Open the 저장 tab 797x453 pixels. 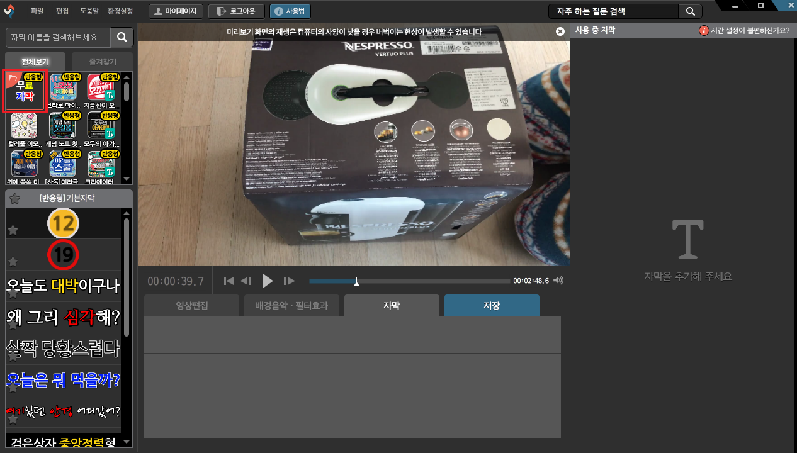click(492, 305)
